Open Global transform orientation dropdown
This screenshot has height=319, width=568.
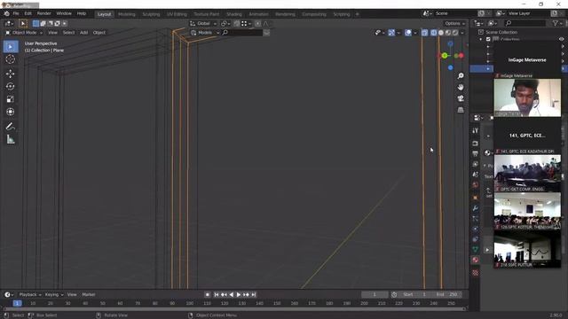[203, 24]
